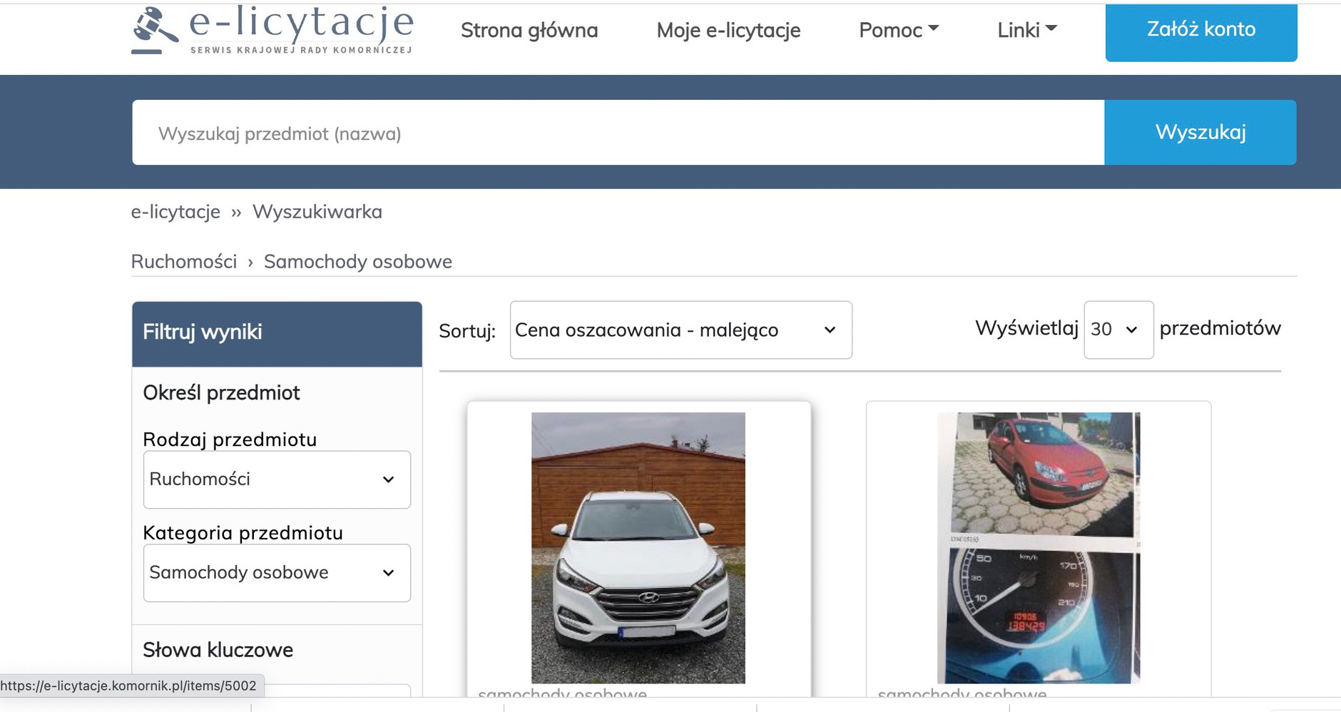Click samochody osobowe label under first listing
The height and width of the screenshot is (712, 1341).
(564, 693)
